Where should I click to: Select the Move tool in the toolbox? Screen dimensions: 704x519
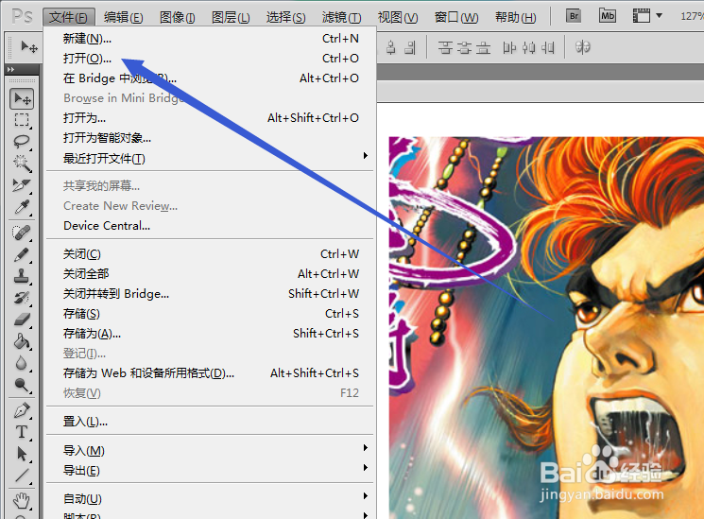pyautogui.click(x=22, y=98)
